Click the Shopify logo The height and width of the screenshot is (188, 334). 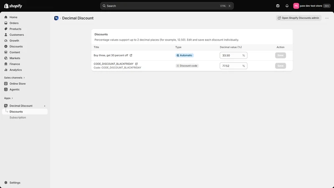[13, 6]
